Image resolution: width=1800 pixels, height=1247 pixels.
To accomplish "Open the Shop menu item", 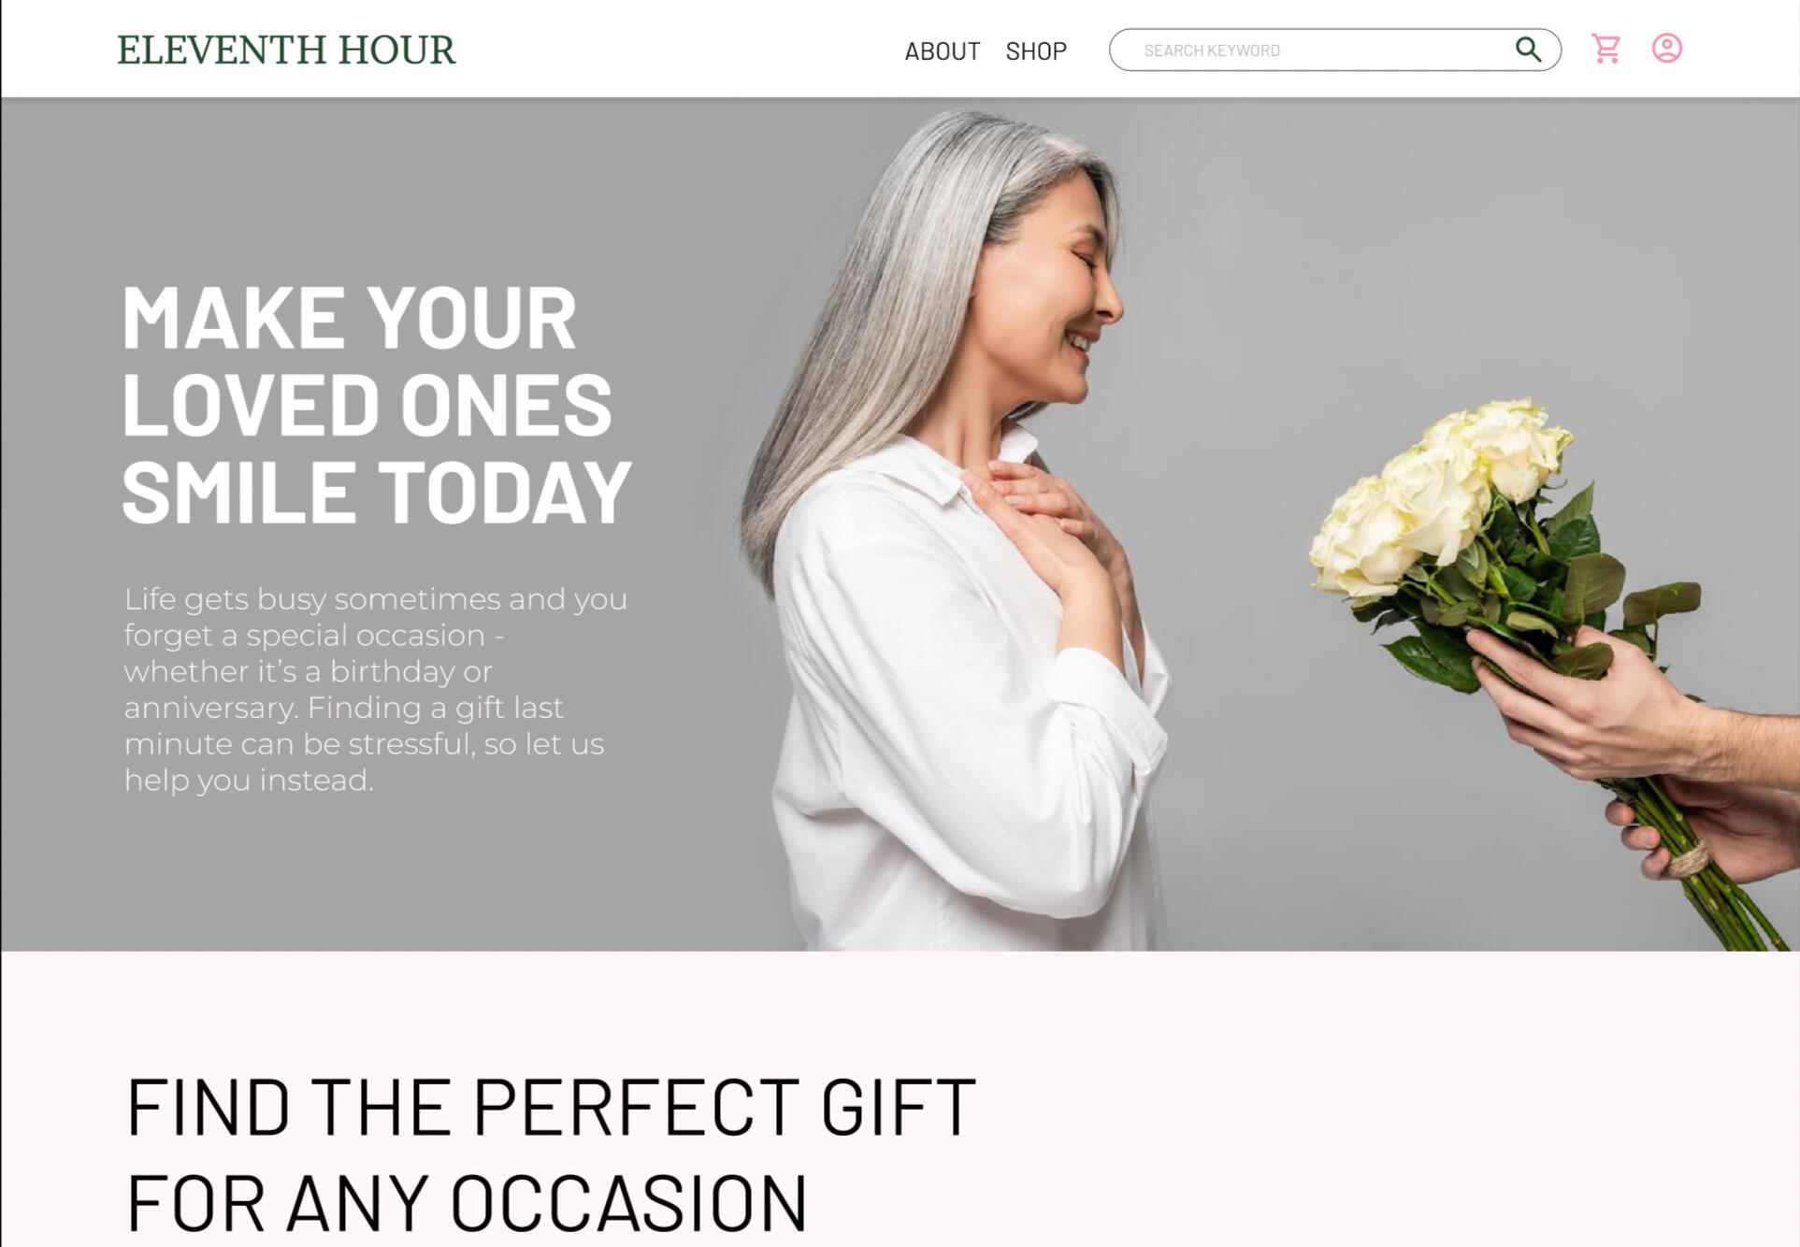I will pyautogui.click(x=1036, y=51).
